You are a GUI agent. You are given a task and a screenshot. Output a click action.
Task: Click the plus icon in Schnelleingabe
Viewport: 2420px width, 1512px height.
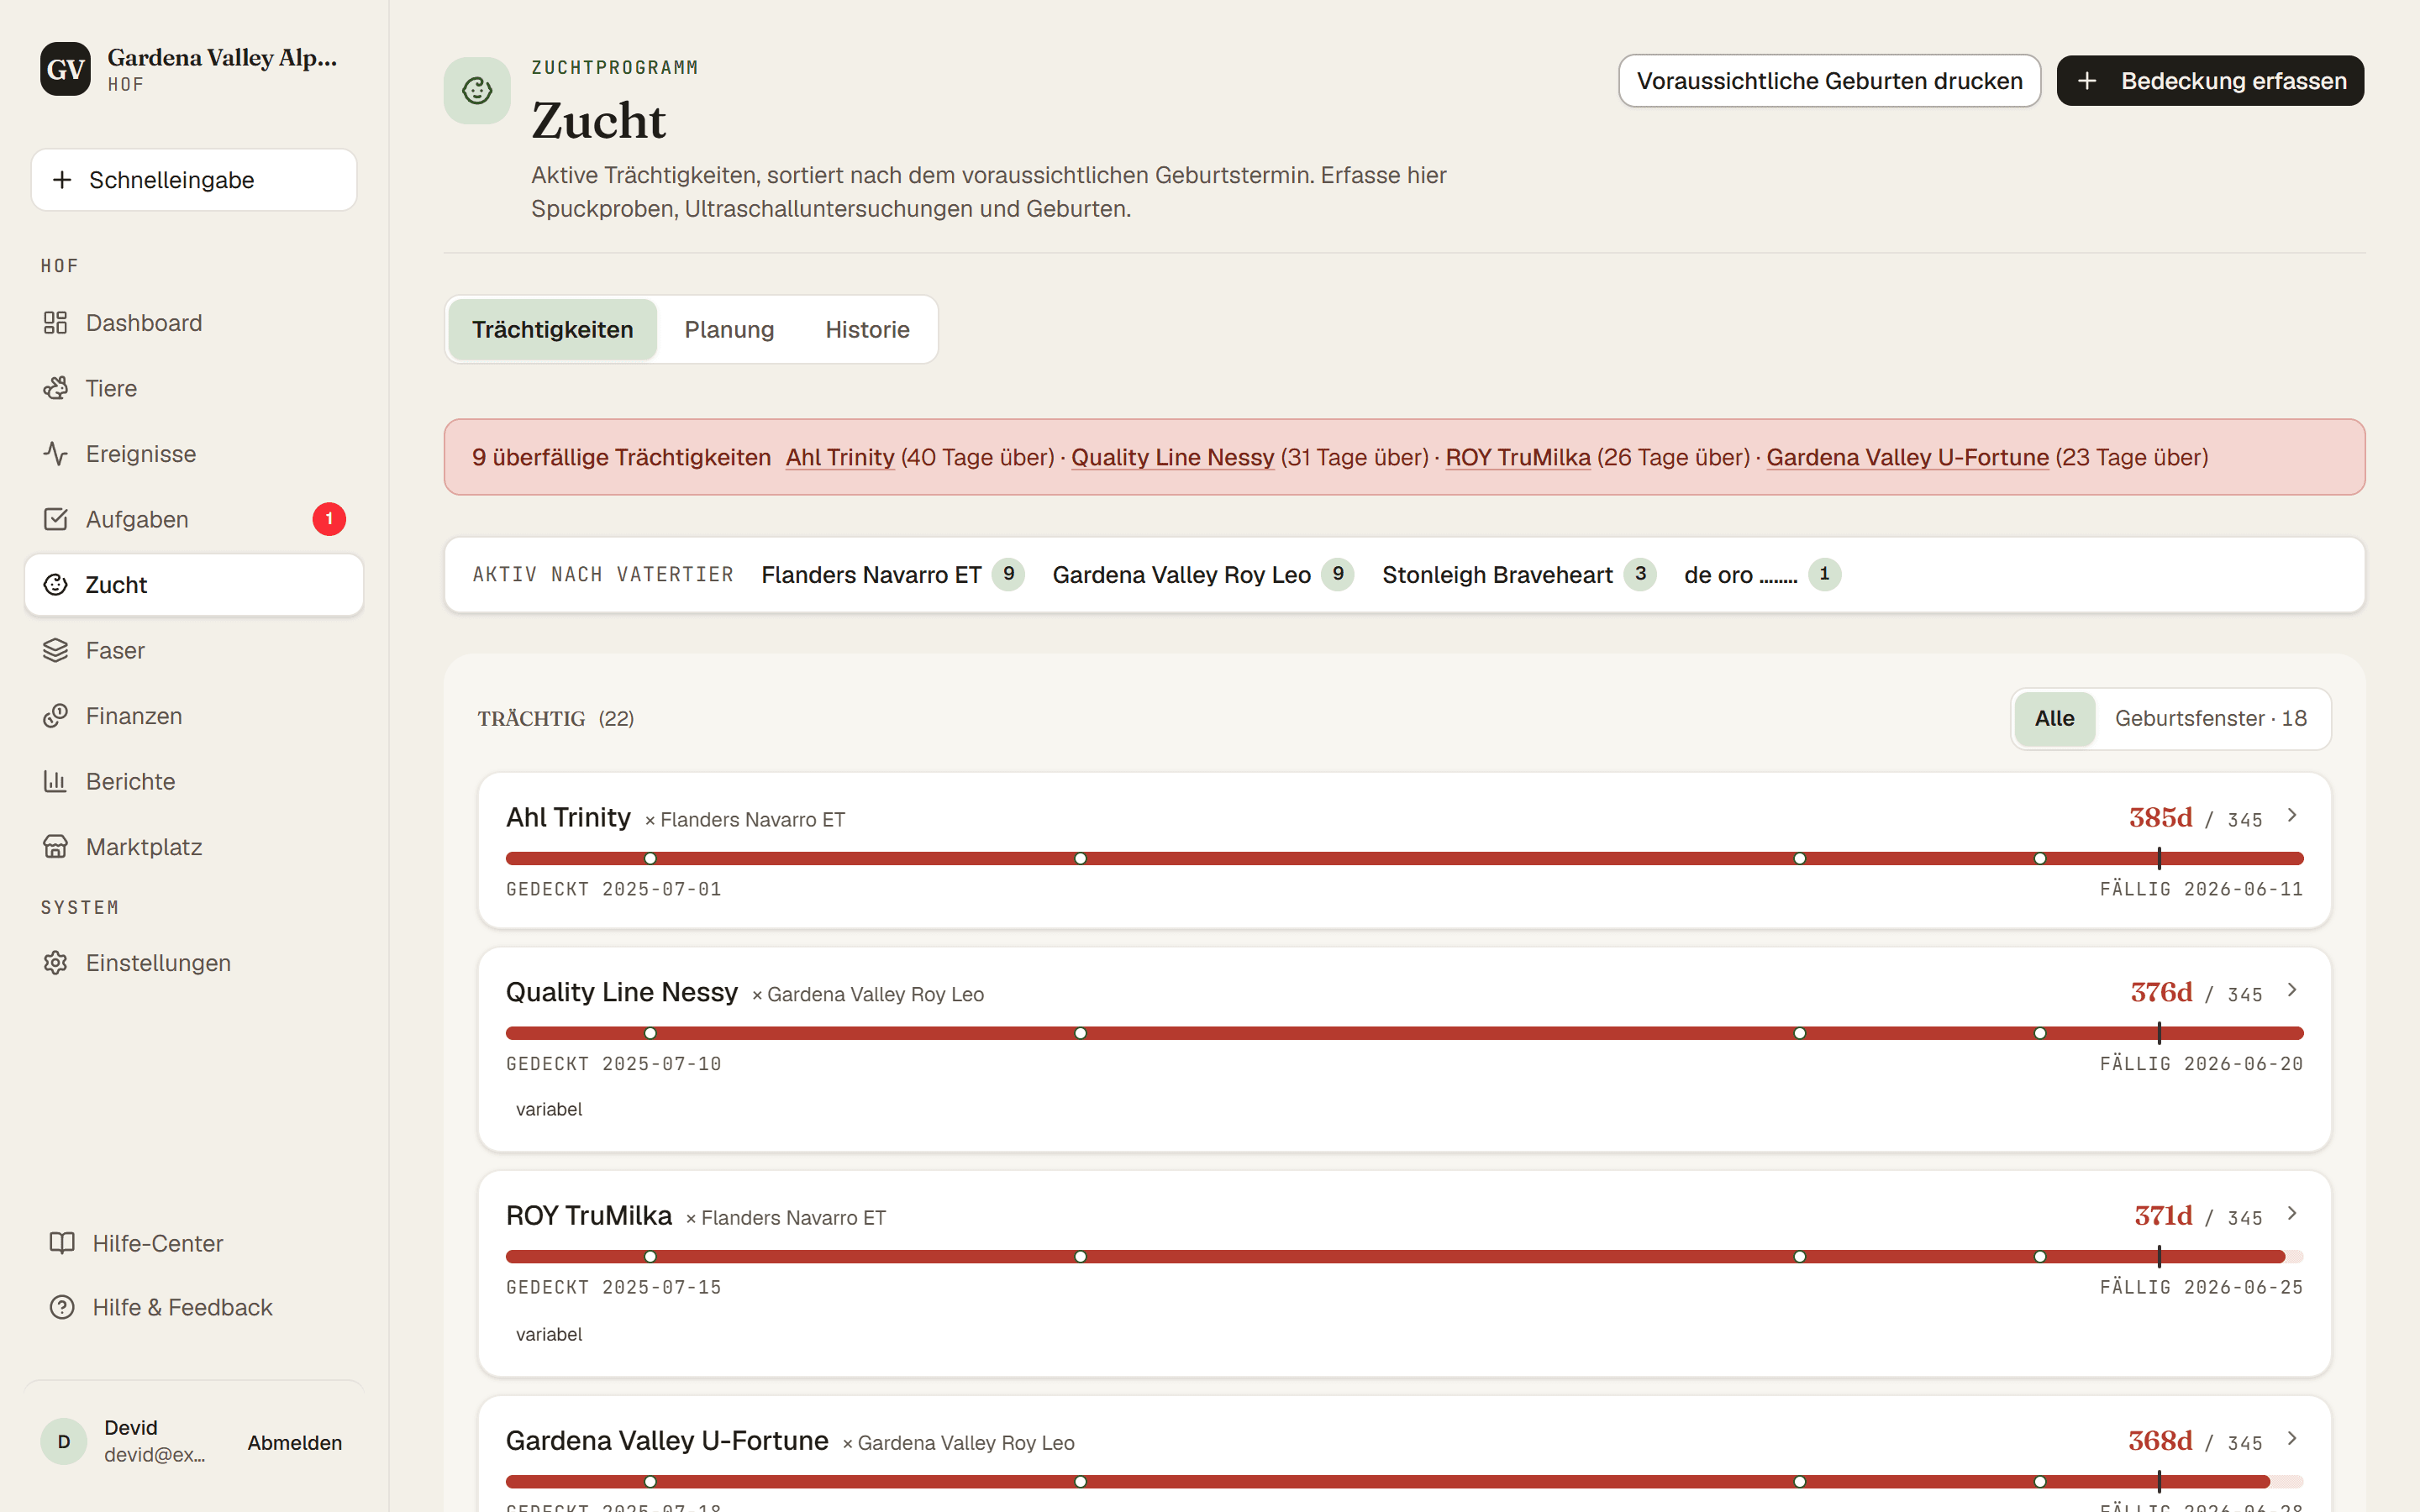point(62,180)
